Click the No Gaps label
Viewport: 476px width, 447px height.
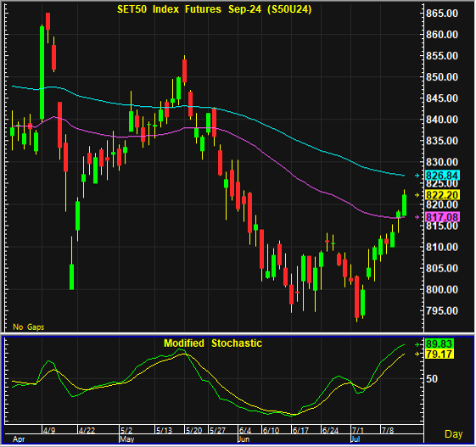coord(29,327)
